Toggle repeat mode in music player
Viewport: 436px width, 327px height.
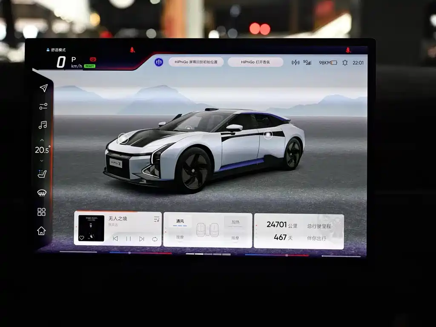[x=155, y=239]
